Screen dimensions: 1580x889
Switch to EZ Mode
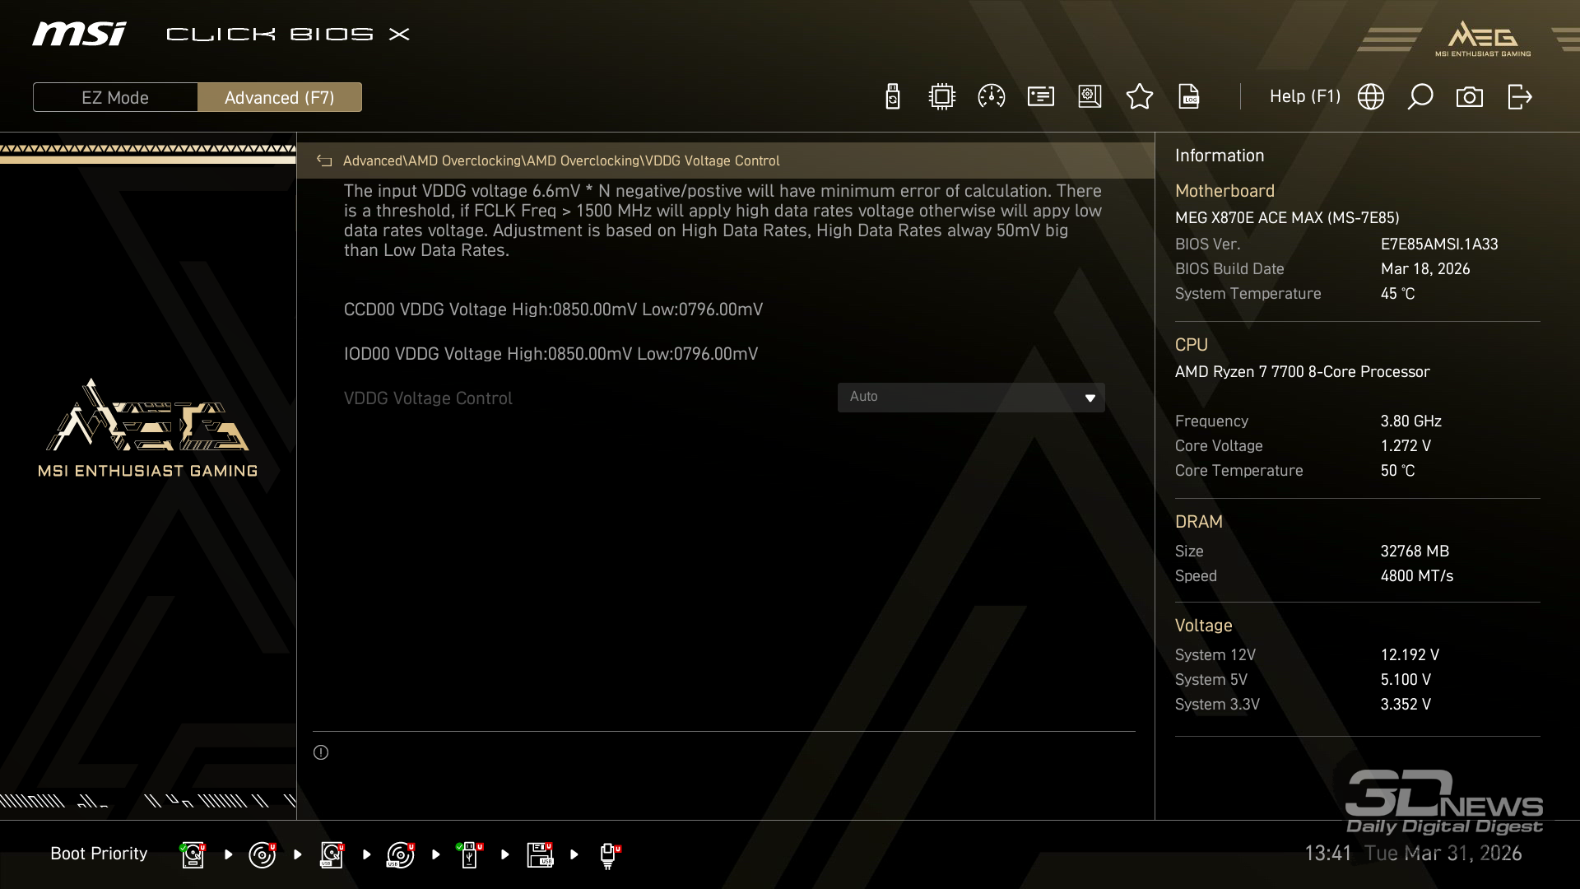115,97
